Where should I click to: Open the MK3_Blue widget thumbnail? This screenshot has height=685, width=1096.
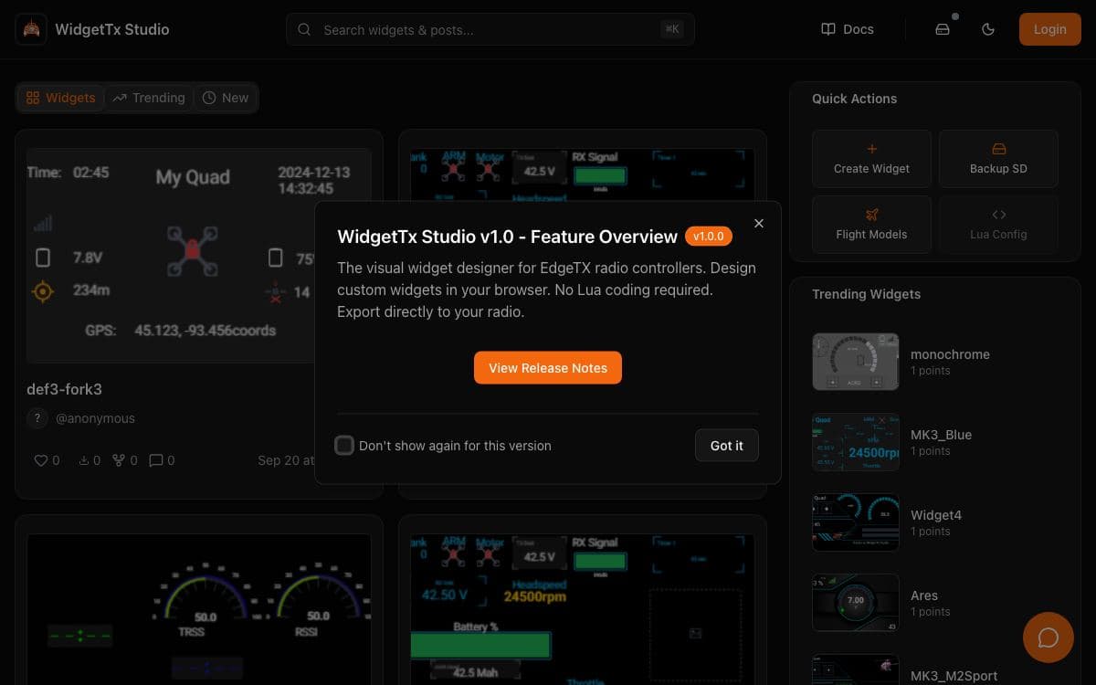(x=856, y=442)
